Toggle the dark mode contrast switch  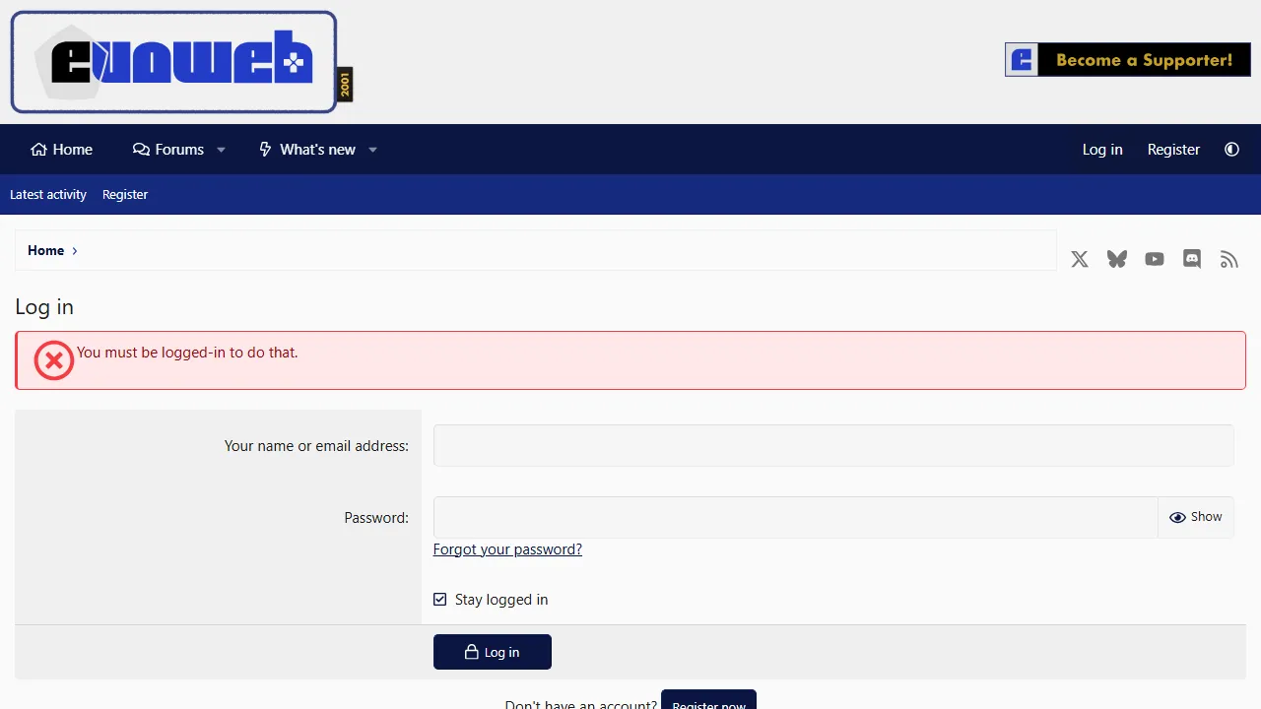[1231, 149]
